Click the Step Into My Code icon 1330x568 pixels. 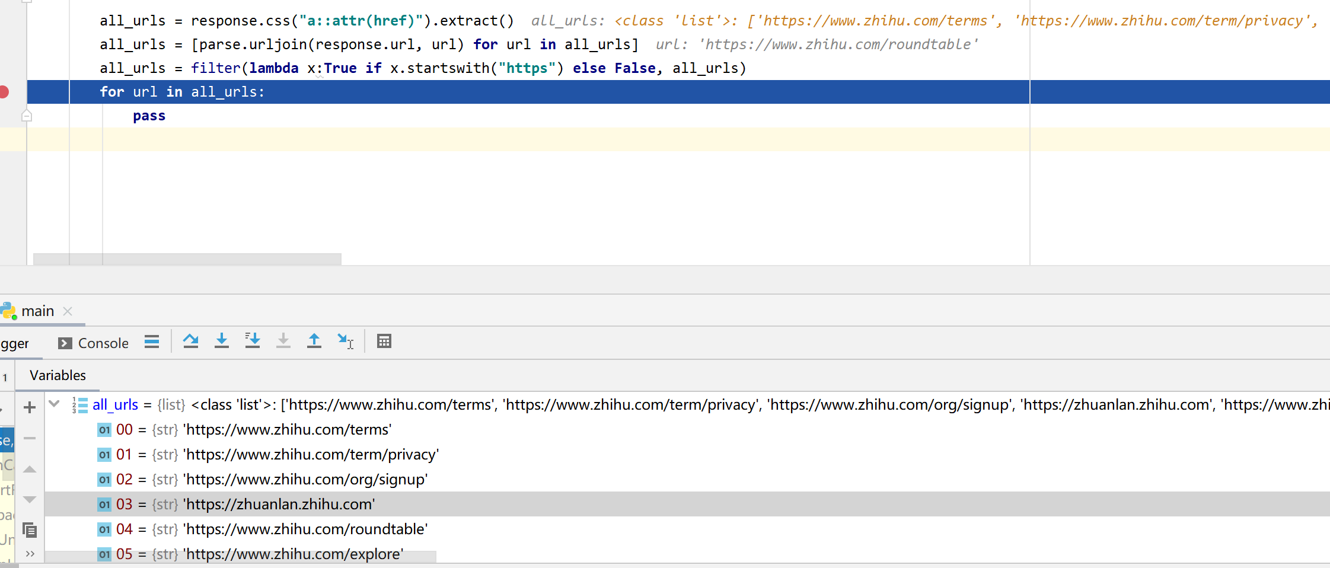(x=253, y=341)
